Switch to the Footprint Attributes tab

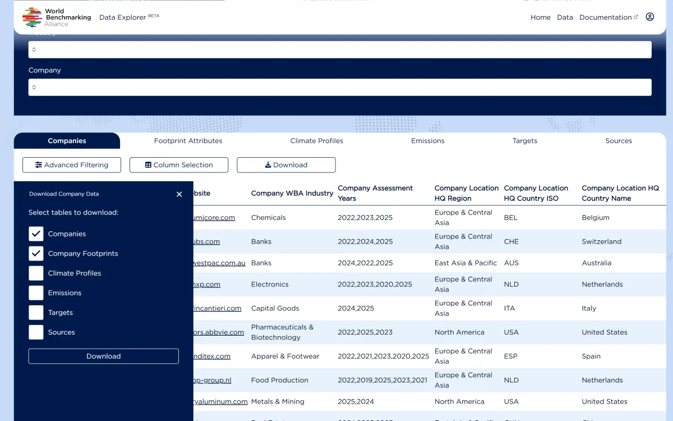pyautogui.click(x=188, y=141)
